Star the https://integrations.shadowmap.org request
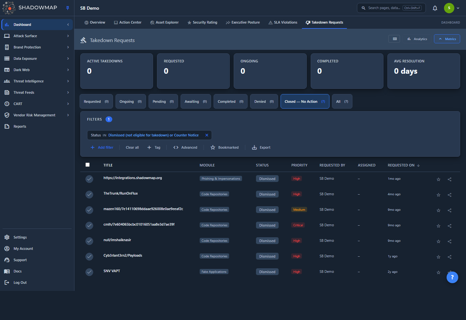466x320 pixels. (x=438, y=179)
